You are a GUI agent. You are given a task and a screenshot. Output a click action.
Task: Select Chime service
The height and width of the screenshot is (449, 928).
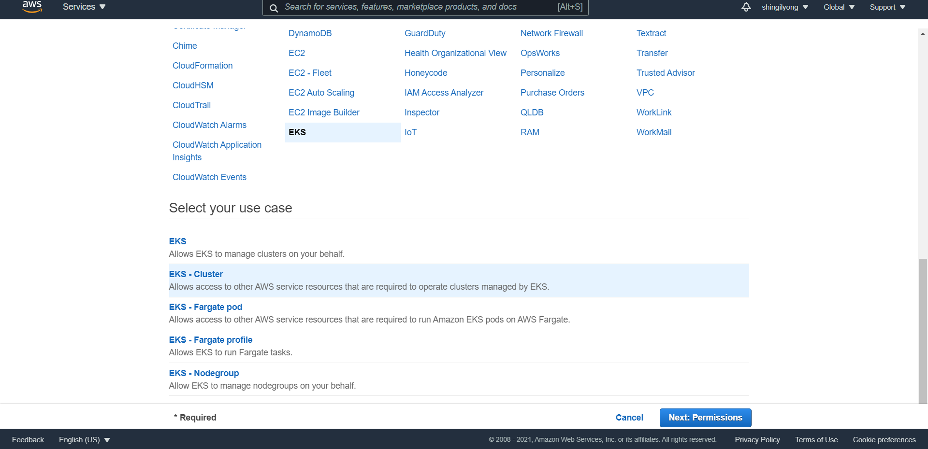pos(185,46)
